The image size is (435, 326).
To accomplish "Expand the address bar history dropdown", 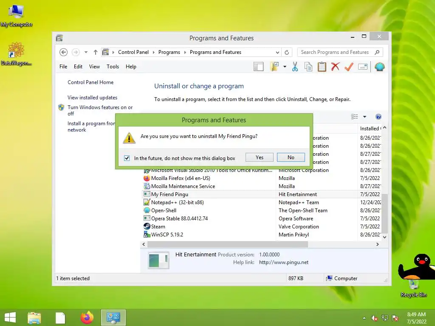I will [277, 52].
